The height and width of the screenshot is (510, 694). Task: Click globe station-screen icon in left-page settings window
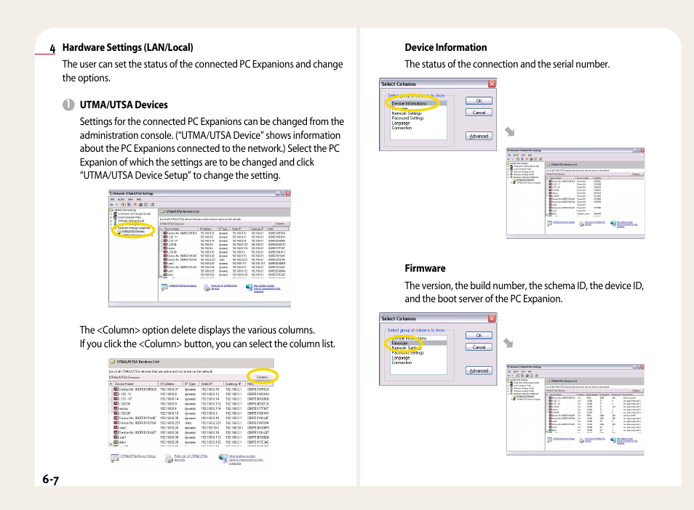[x=250, y=288]
